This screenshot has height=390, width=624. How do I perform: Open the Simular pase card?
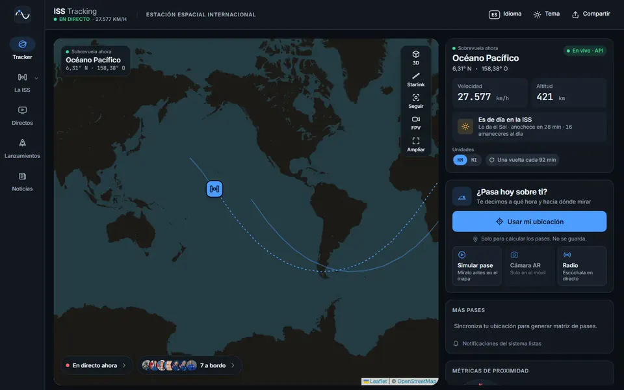pos(476,266)
